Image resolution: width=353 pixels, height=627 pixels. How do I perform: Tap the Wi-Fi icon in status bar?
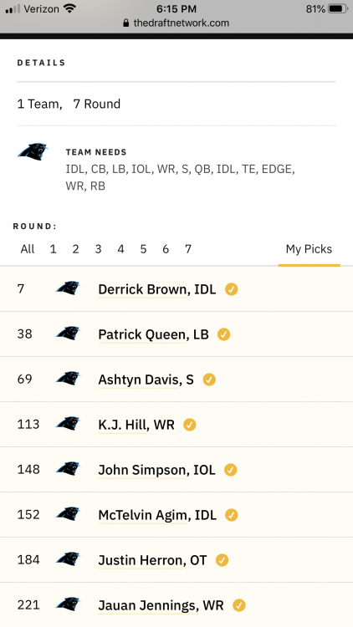(x=69, y=9)
